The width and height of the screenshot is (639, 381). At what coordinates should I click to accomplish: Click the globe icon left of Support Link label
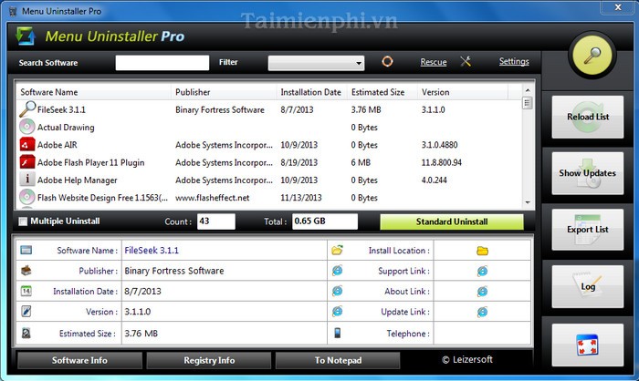pyautogui.click(x=337, y=271)
